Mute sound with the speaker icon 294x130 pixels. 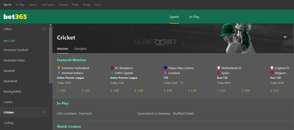pyautogui.click(x=285, y=37)
